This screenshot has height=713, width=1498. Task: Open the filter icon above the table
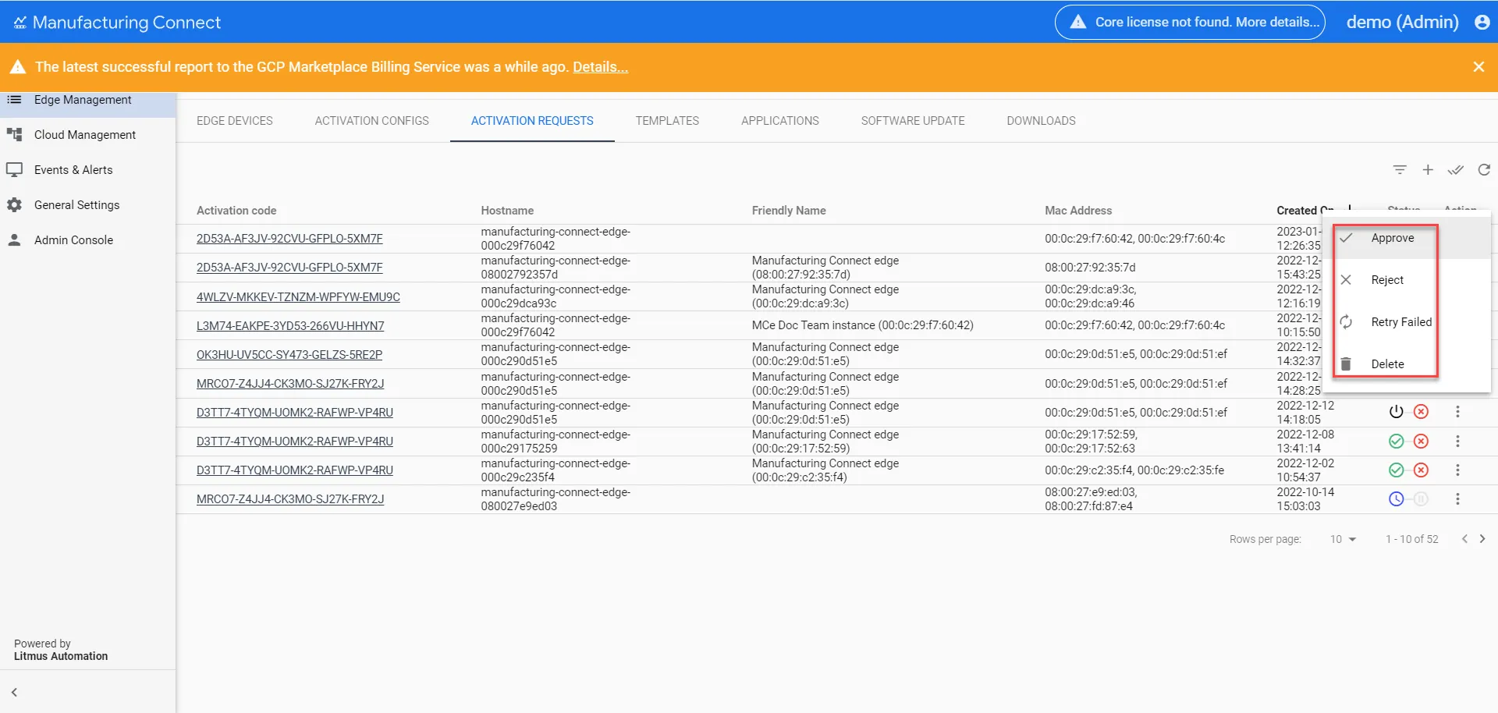(1400, 170)
